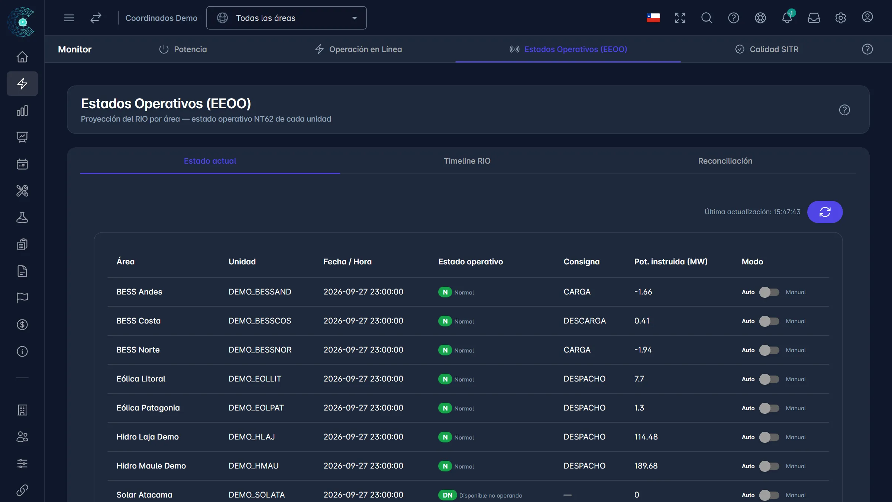Click the swap arrows icon in the header

tap(96, 18)
